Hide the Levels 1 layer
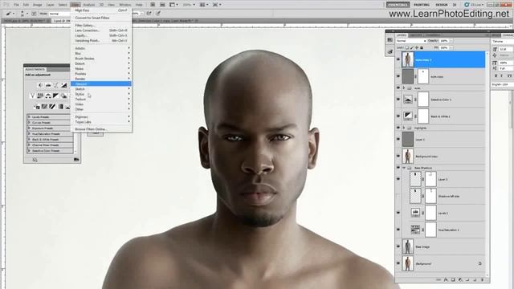This screenshot has height=289, width=514. 398,213
